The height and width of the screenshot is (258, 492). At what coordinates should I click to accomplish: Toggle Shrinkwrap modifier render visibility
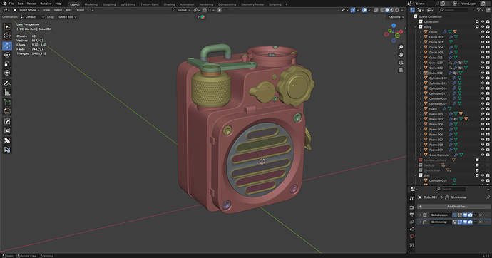point(470,222)
